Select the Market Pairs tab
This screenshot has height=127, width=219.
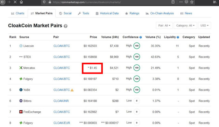(42, 13)
